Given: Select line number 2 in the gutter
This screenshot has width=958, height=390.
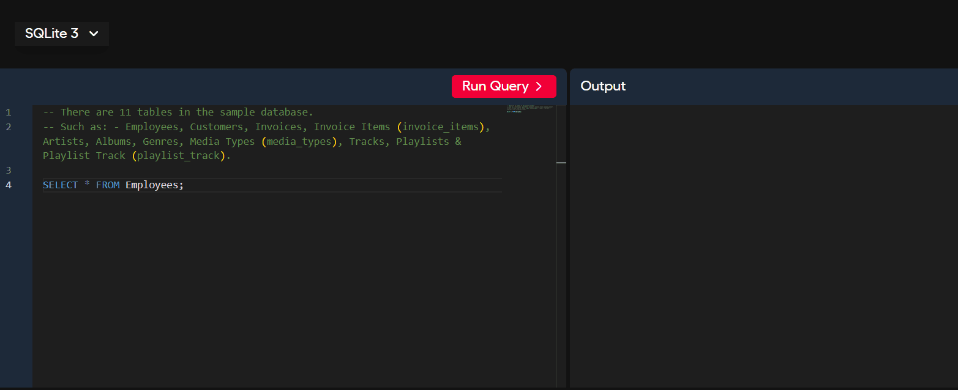Looking at the screenshot, I should (9, 127).
